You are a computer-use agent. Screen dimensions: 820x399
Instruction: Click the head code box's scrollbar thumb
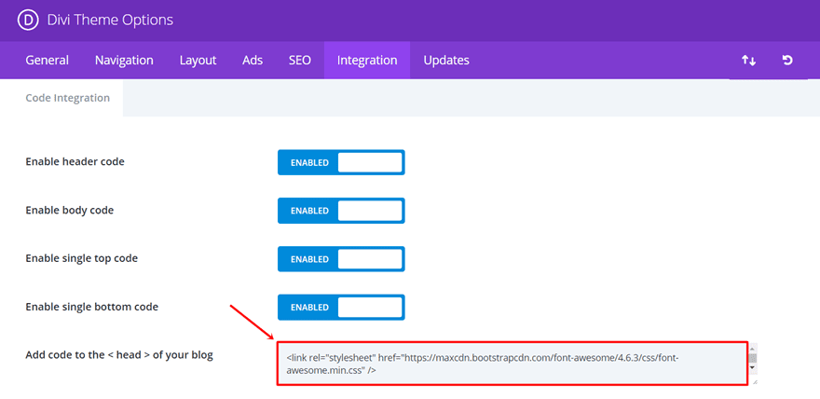click(x=753, y=358)
